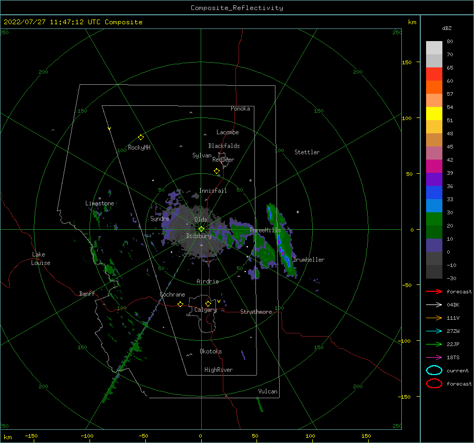Click the cyan current ellipse legend symbol
Image resolution: width=474 pixels, height=443 pixels.
pyautogui.click(x=434, y=370)
